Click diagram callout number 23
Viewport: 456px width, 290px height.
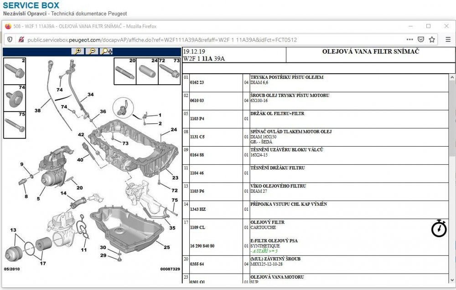[x=175, y=178]
